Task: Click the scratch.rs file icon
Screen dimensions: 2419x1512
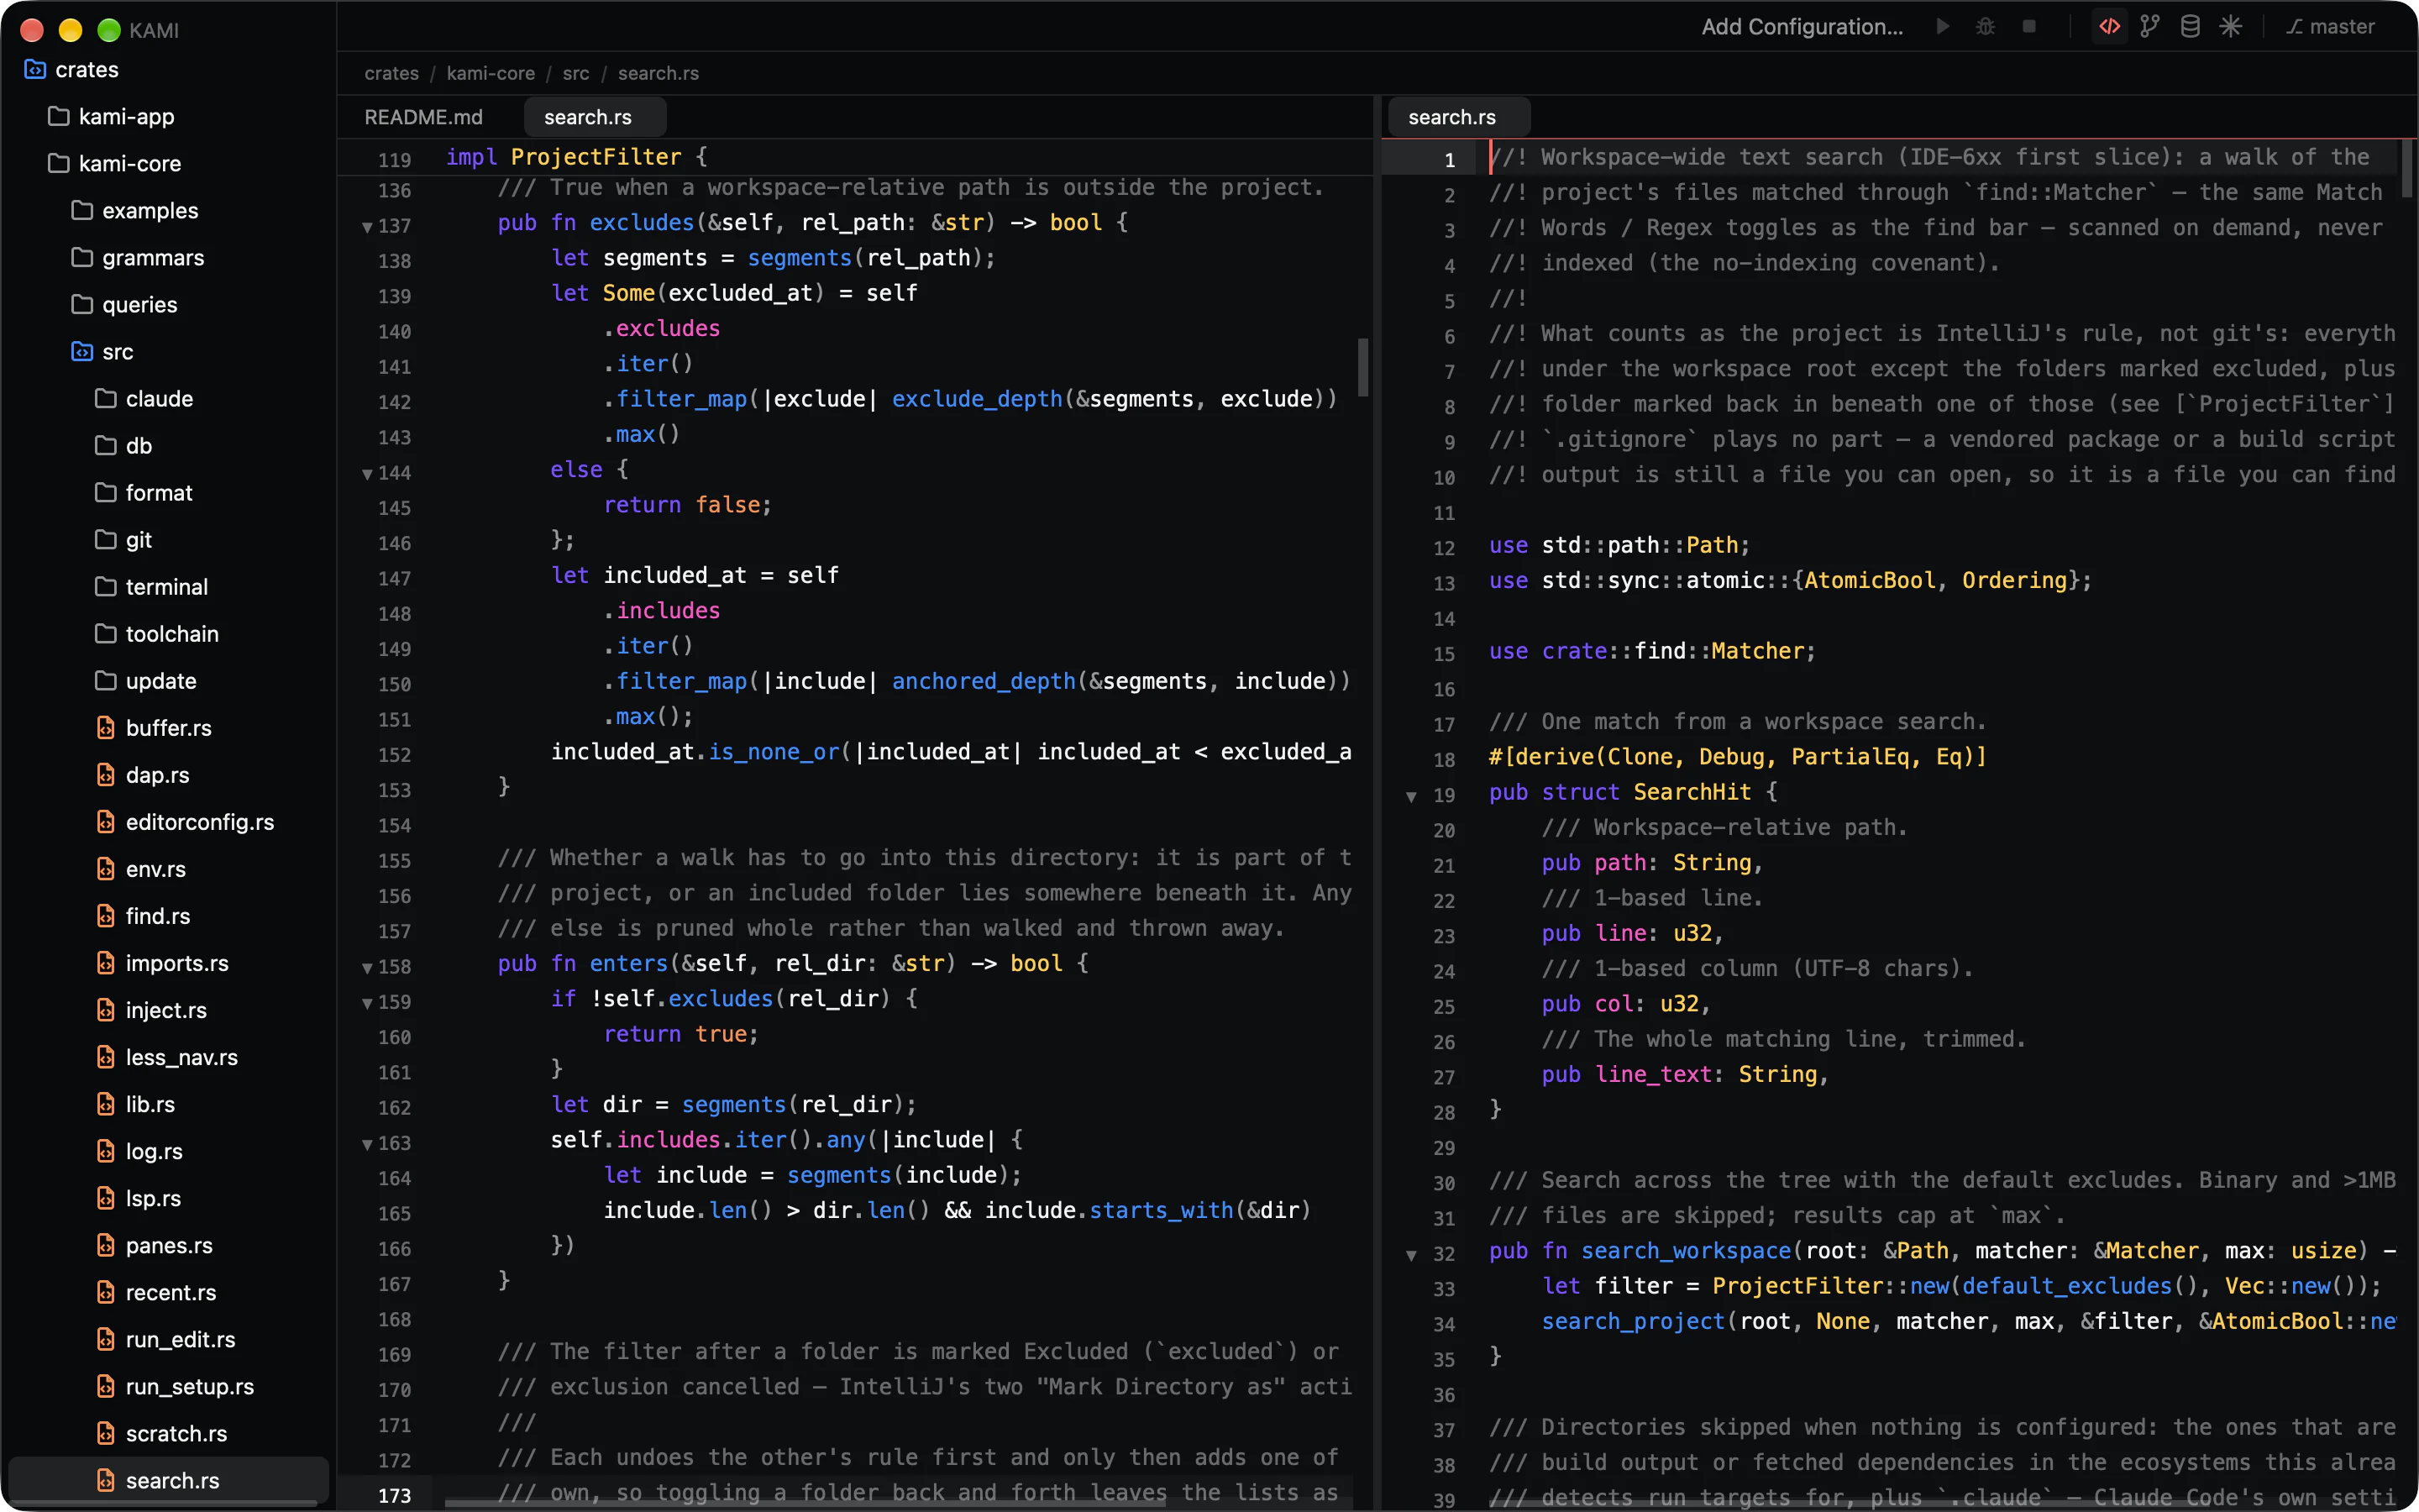Action: [x=105, y=1433]
